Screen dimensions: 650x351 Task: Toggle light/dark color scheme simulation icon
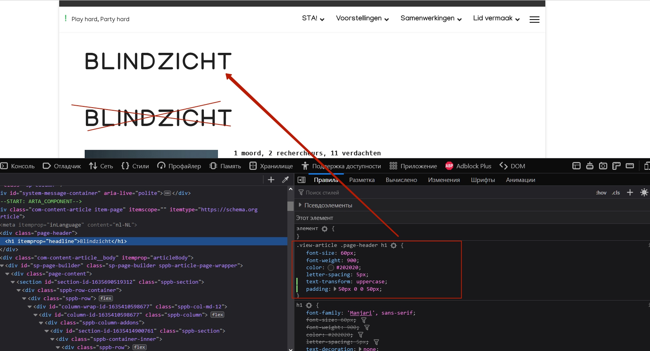(x=644, y=192)
